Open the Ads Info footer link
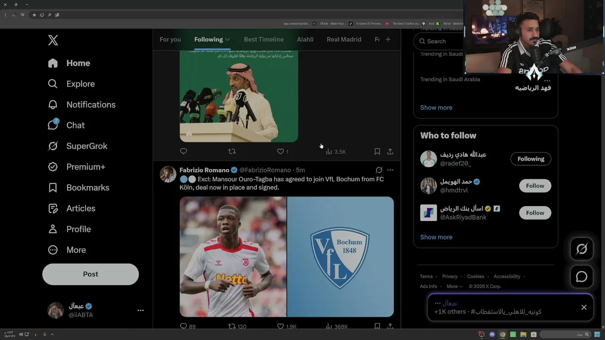This screenshot has height=340, width=605. (x=429, y=286)
